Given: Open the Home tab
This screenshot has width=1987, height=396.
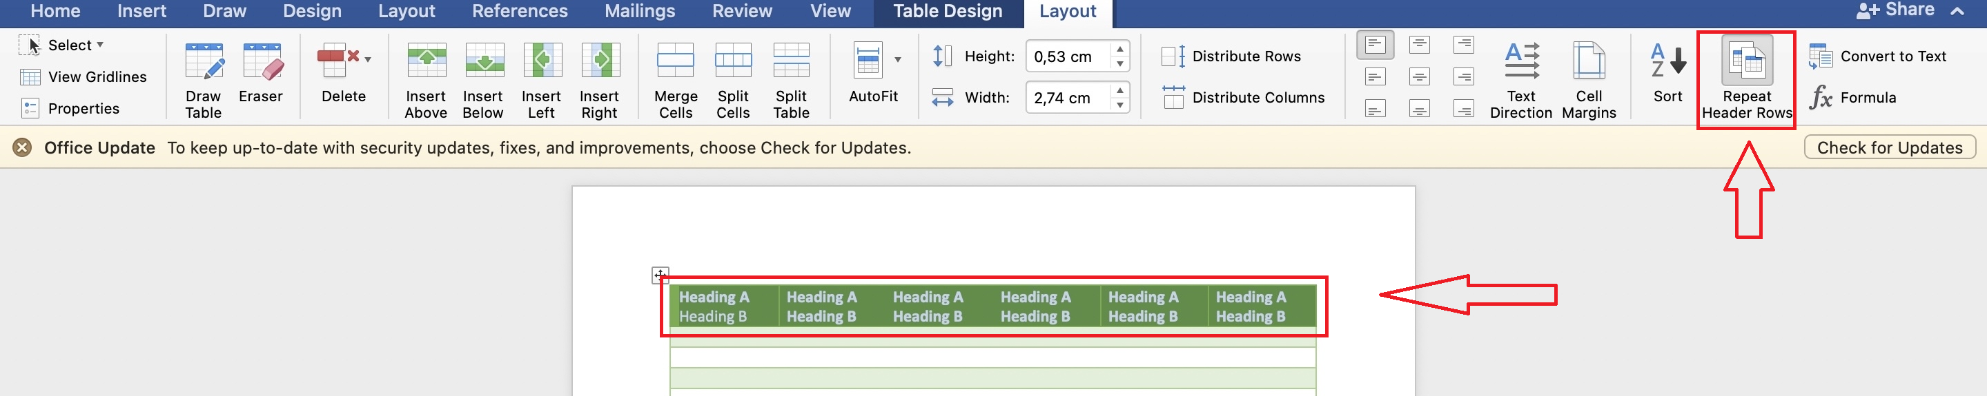Looking at the screenshot, I should click(x=55, y=12).
